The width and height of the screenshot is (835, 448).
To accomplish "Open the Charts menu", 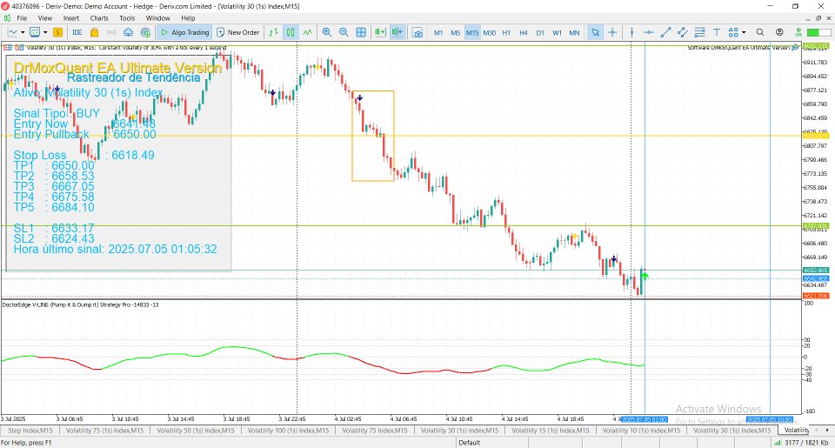I will (99, 18).
